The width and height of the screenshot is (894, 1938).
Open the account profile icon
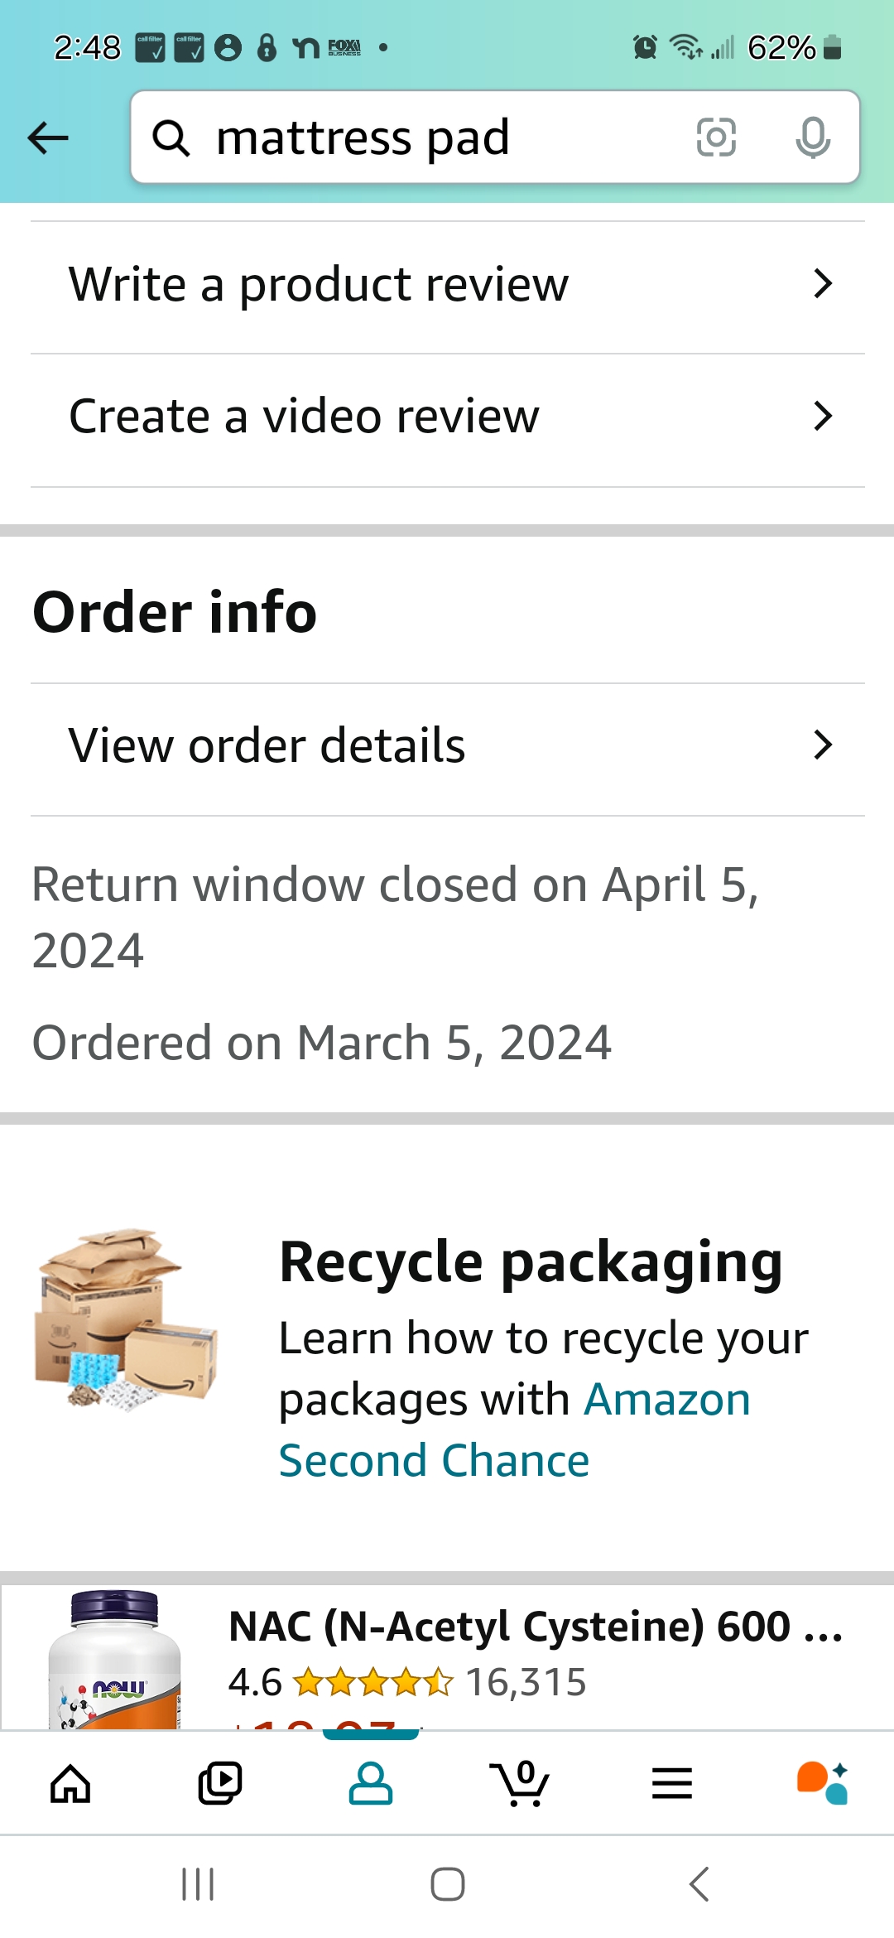(371, 1783)
